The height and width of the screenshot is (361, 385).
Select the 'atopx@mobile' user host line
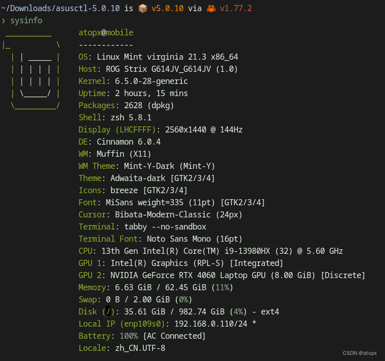click(x=106, y=32)
